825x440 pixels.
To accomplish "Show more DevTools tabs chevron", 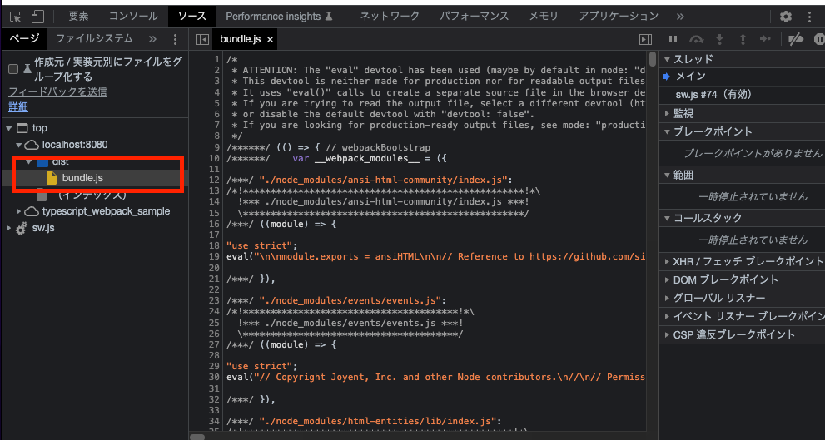I will pyautogui.click(x=680, y=17).
